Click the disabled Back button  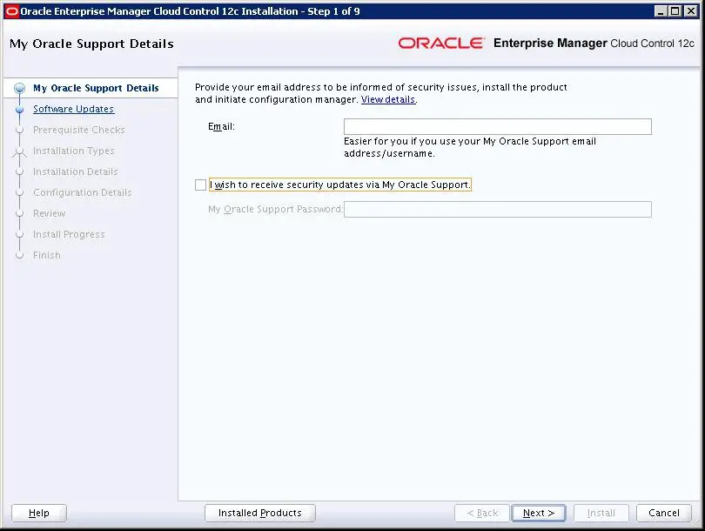coord(482,513)
